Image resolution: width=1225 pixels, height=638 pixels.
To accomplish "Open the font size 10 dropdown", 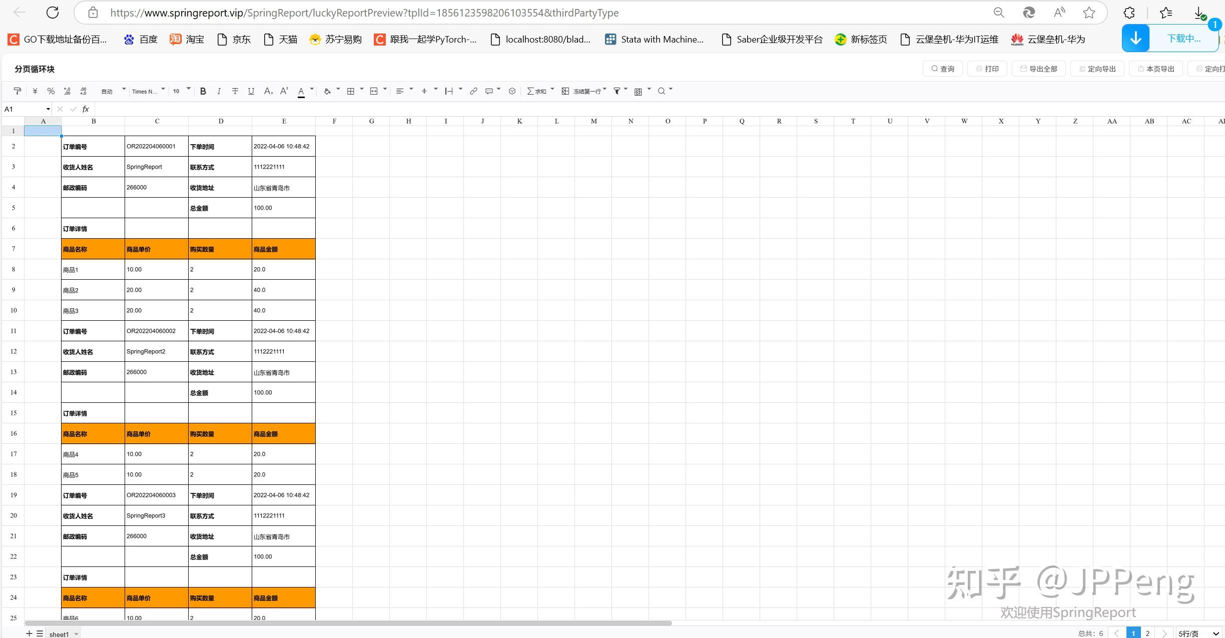I will pyautogui.click(x=181, y=91).
